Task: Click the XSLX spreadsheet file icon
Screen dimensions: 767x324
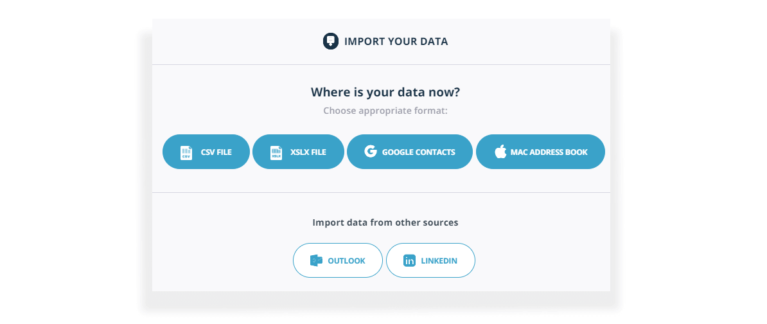Action: click(276, 153)
